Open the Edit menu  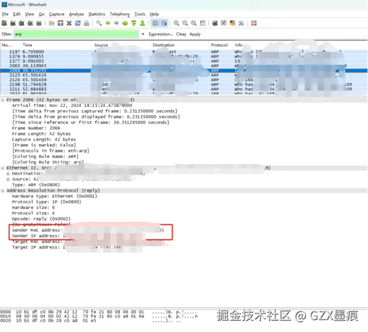tap(17, 14)
